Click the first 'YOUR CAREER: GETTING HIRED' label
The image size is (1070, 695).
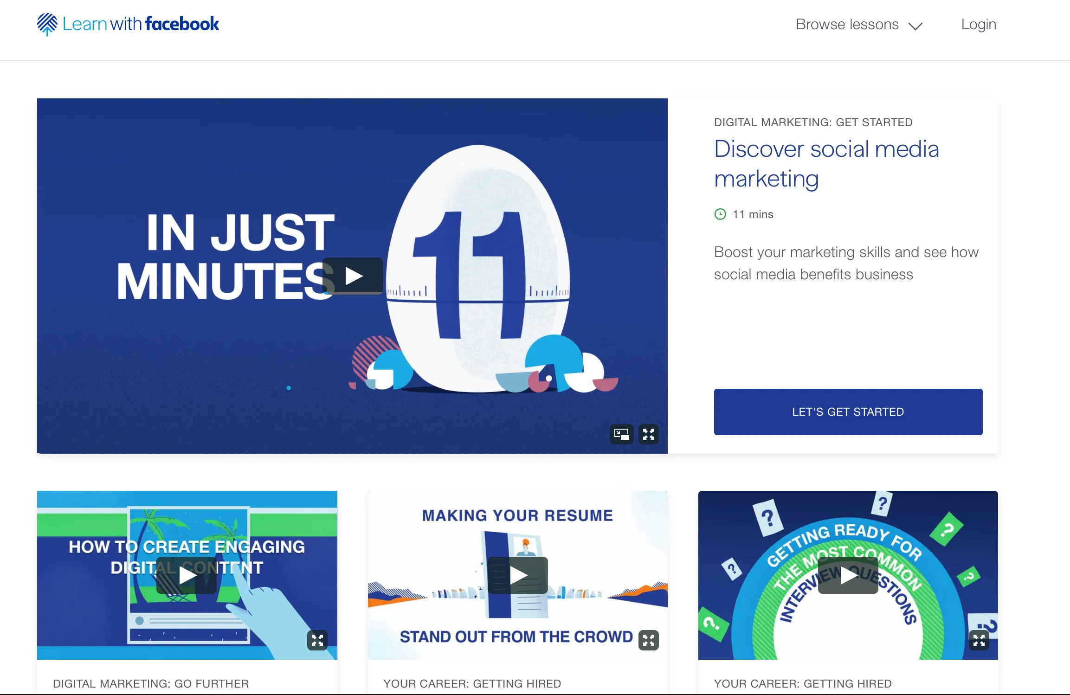472,683
